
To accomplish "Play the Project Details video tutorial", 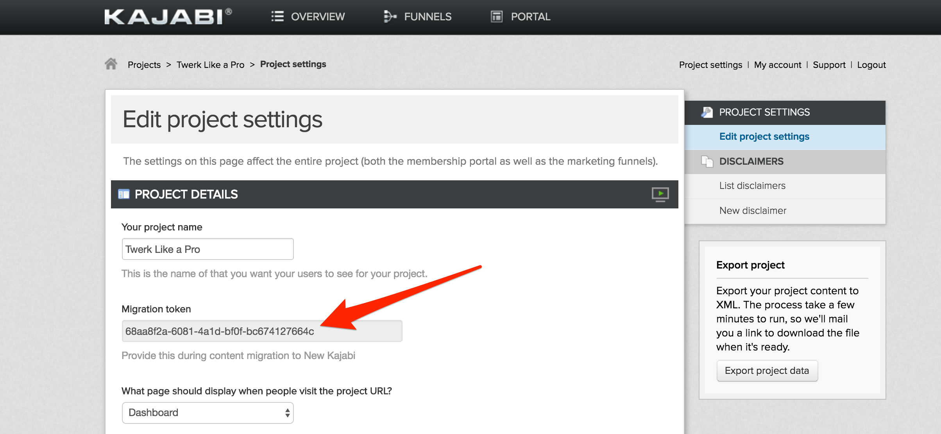I will click(x=660, y=194).
